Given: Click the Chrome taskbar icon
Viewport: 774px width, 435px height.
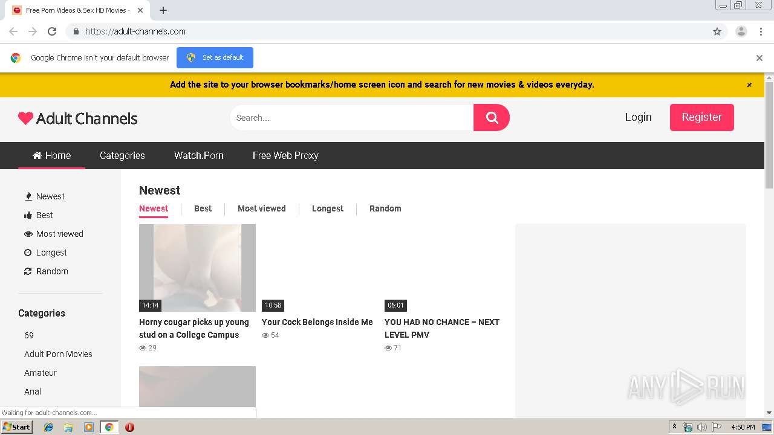Looking at the screenshot, I should pos(109,427).
